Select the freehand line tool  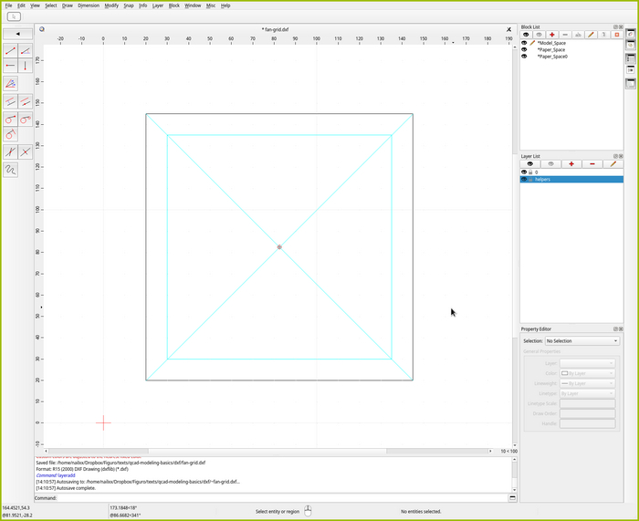(x=10, y=170)
